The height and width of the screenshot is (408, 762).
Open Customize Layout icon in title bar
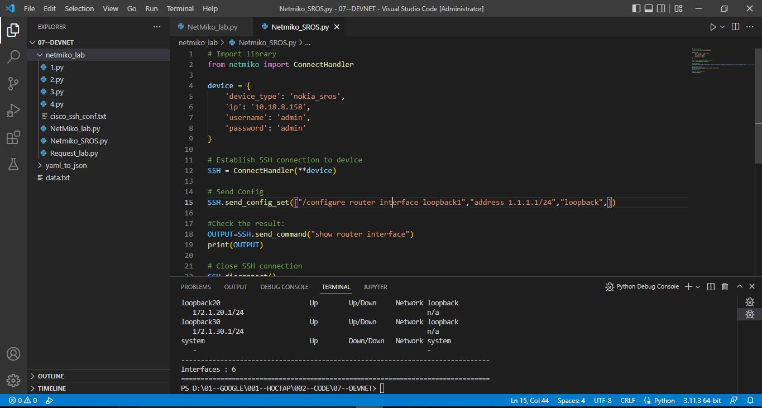tap(678, 8)
